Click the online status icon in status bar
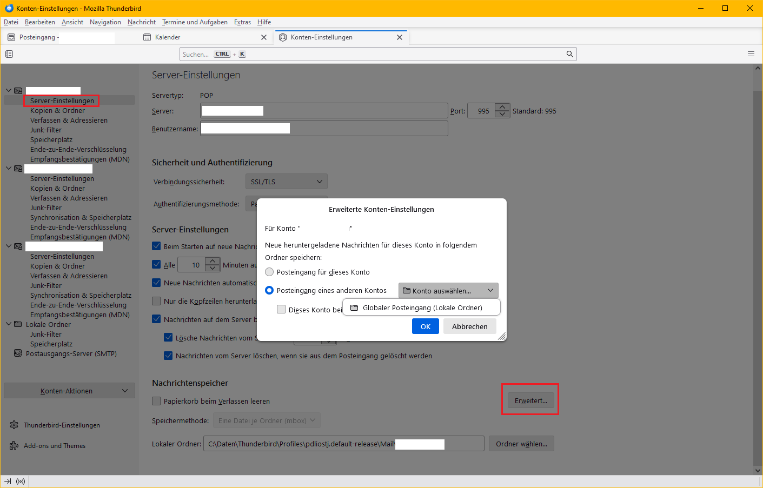This screenshot has width=763, height=488. coord(21,482)
